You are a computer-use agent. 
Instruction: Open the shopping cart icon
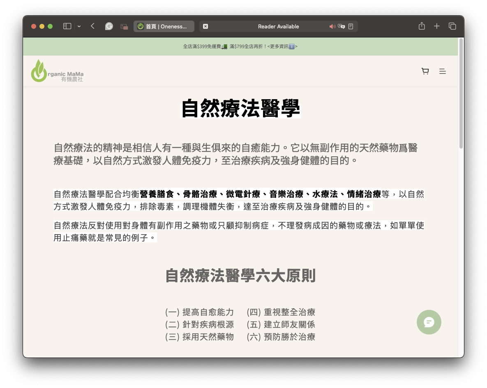point(425,71)
